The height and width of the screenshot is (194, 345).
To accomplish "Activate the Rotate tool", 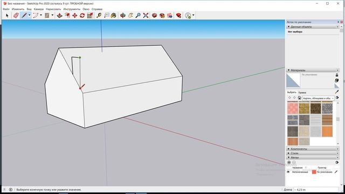I will pyautogui.click(x=82, y=16).
